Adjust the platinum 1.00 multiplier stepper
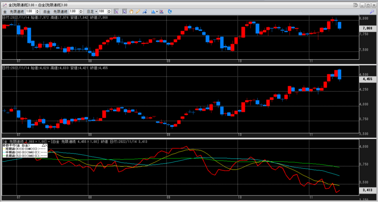The image size is (378, 202). coord(80,11)
